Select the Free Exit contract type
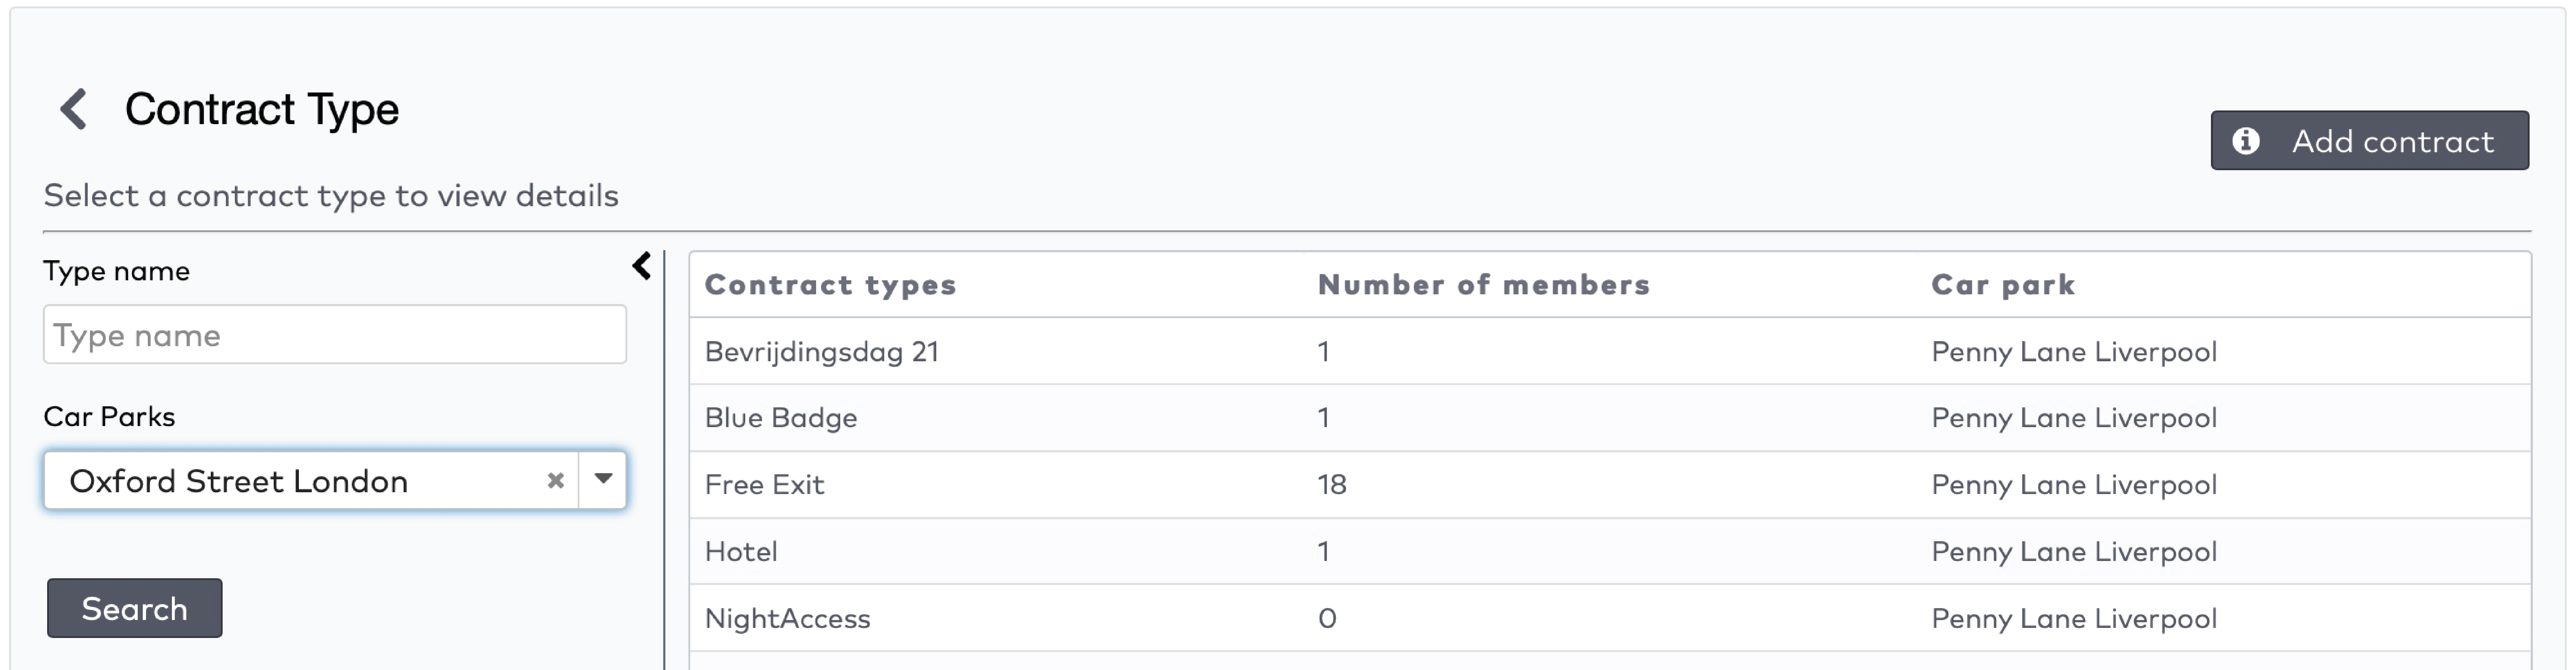 pos(764,485)
